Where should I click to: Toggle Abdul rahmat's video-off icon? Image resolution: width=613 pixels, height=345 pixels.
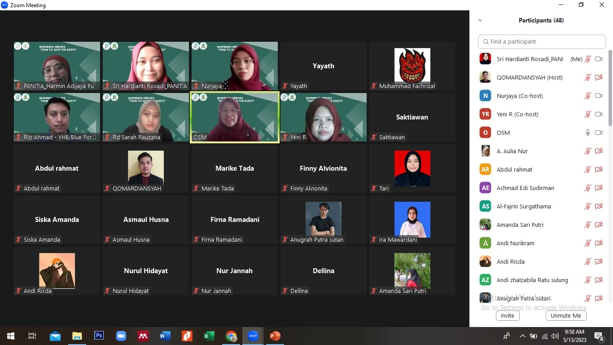pos(599,169)
